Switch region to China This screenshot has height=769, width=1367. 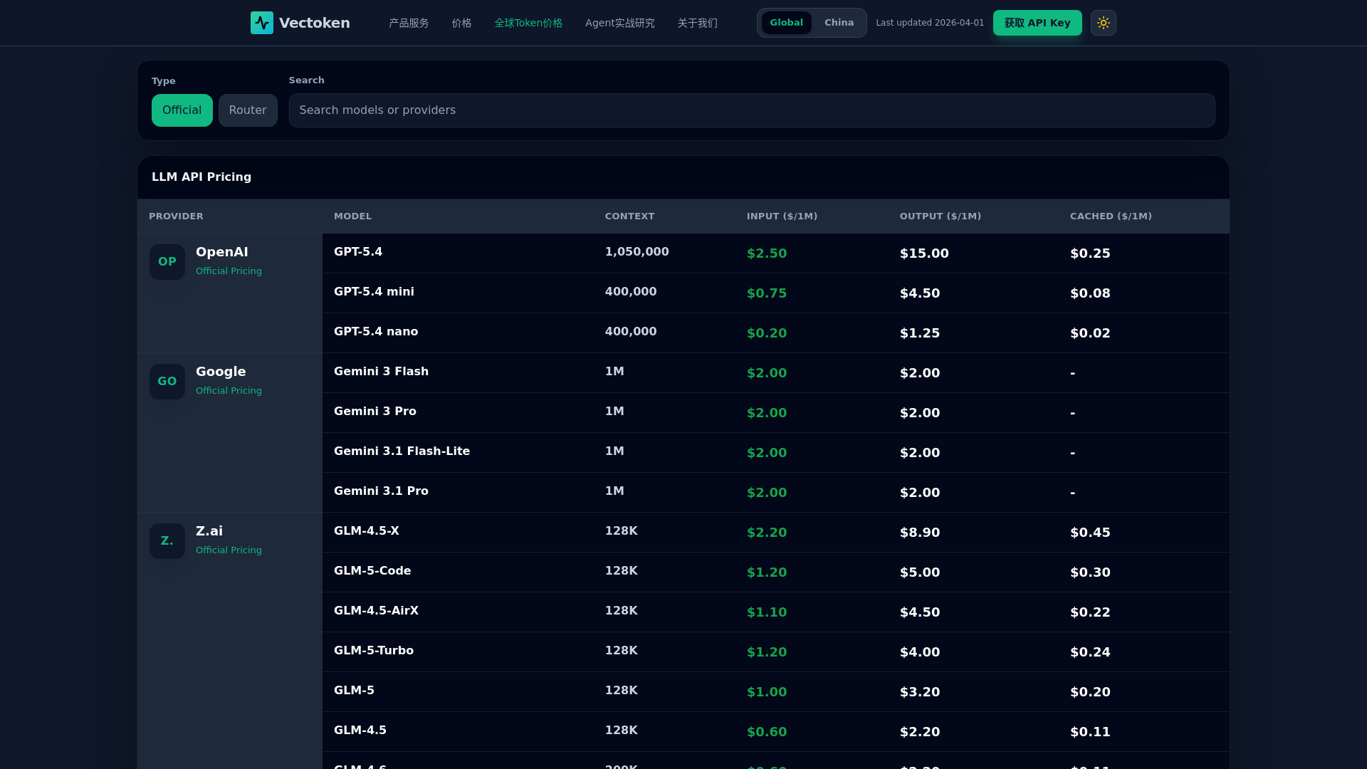[839, 23]
